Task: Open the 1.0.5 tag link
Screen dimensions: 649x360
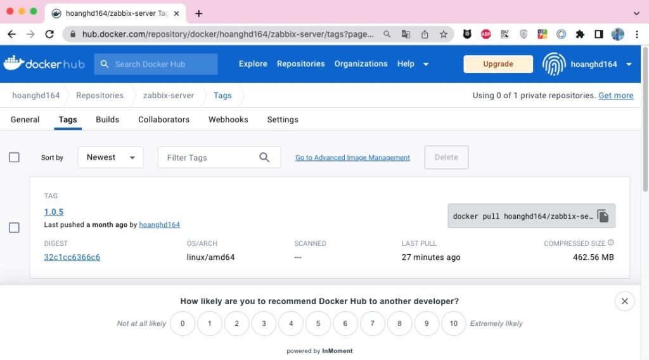Action: coord(54,212)
